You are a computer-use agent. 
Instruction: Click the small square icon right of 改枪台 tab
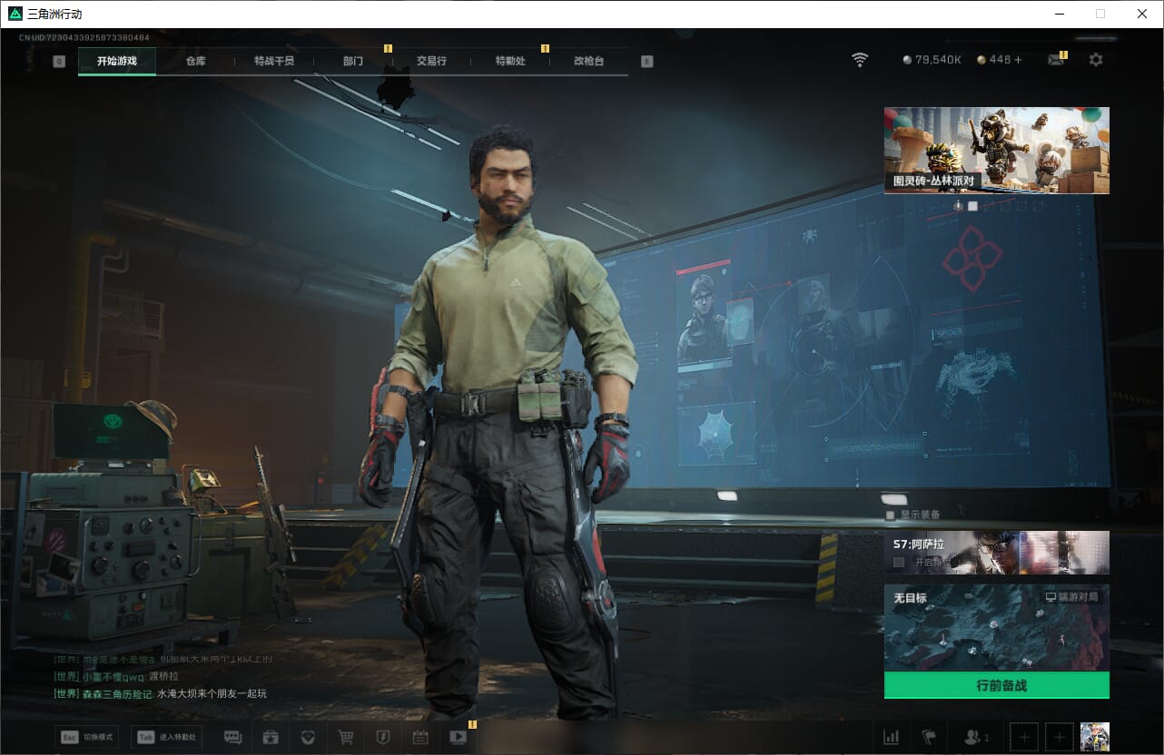[646, 62]
